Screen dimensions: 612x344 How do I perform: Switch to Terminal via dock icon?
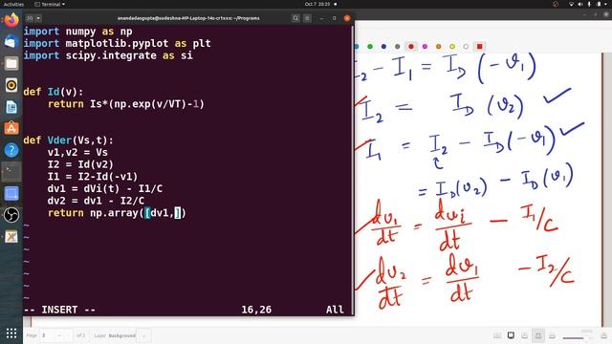pyautogui.click(x=11, y=172)
